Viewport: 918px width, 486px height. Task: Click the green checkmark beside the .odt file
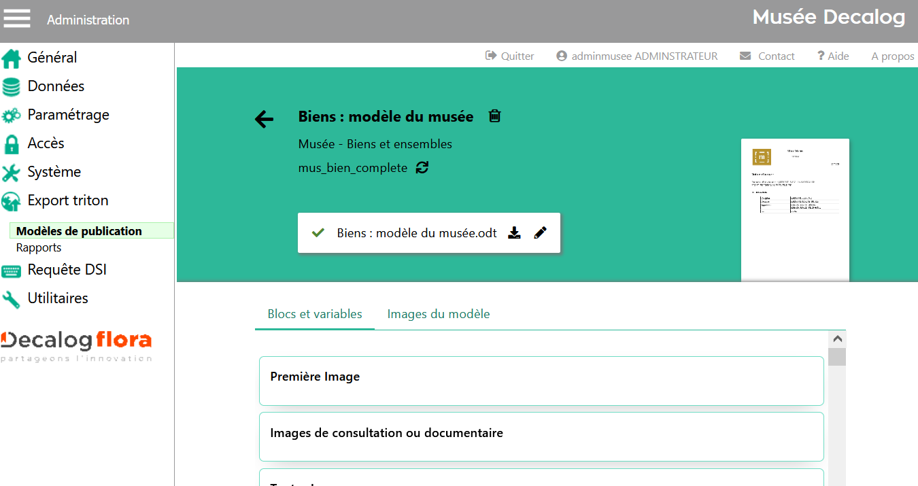[318, 233]
